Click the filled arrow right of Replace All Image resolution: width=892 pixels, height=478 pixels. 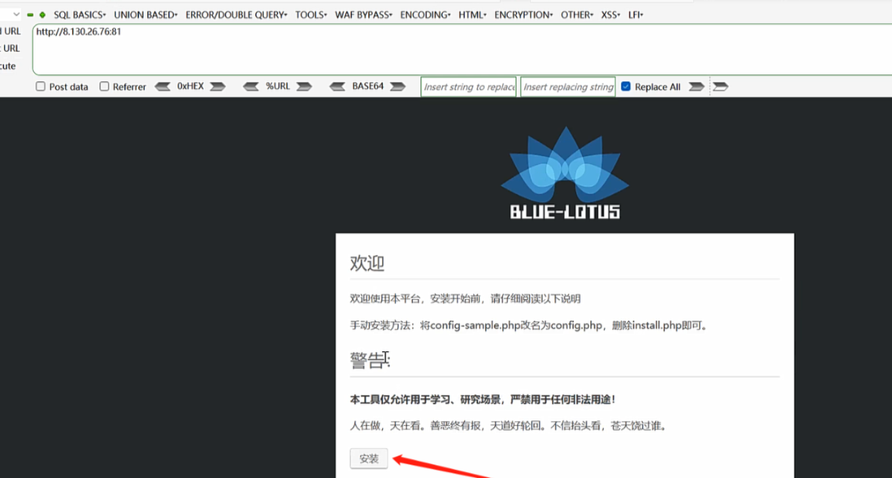click(697, 87)
